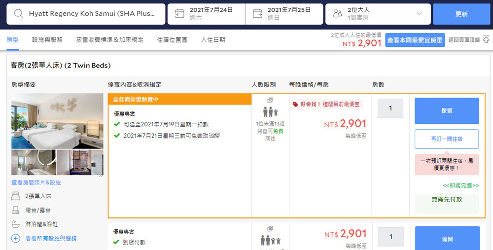This screenshot has height=250, width=493.
Task: Open 入住日期 tab
Action: coord(213,39)
